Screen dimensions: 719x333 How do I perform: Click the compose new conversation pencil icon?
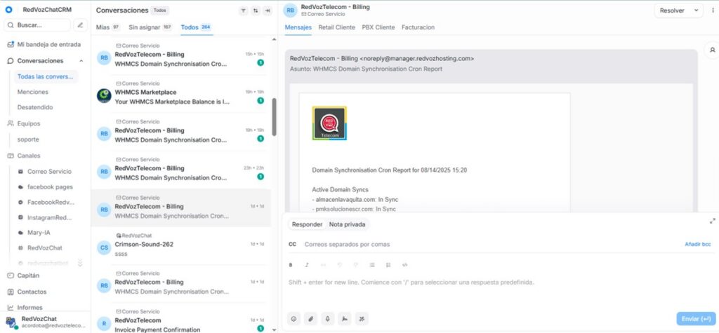[80, 25]
